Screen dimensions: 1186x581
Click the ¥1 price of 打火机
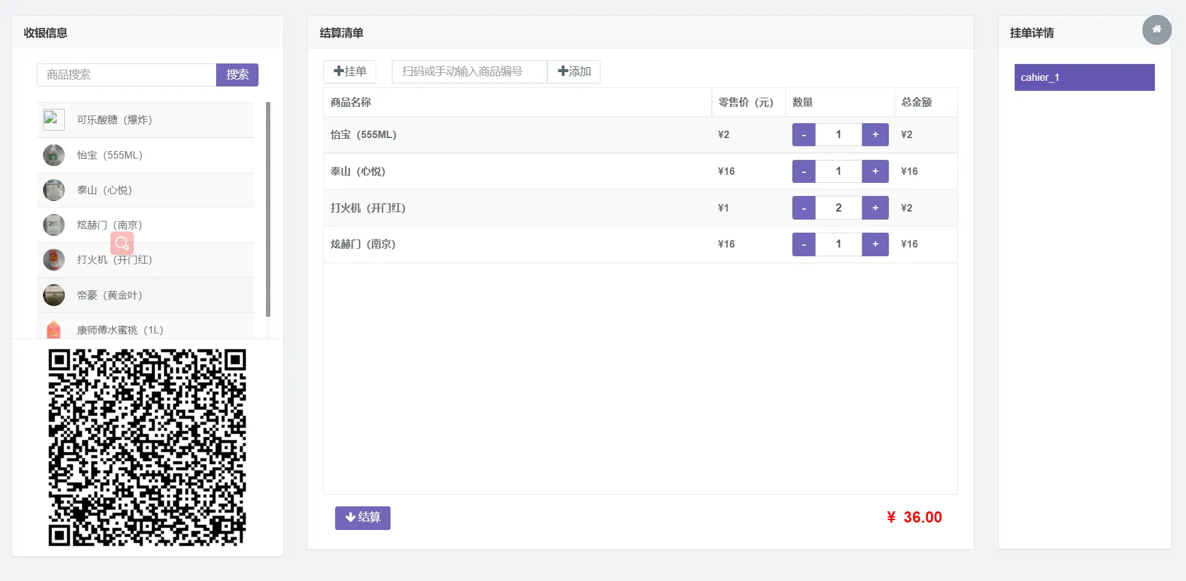[723, 208]
